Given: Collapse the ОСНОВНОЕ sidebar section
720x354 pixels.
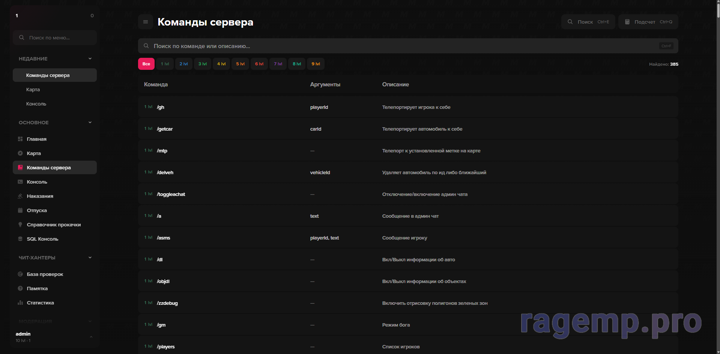Looking at the screenshot, I should tap(90, 122).
